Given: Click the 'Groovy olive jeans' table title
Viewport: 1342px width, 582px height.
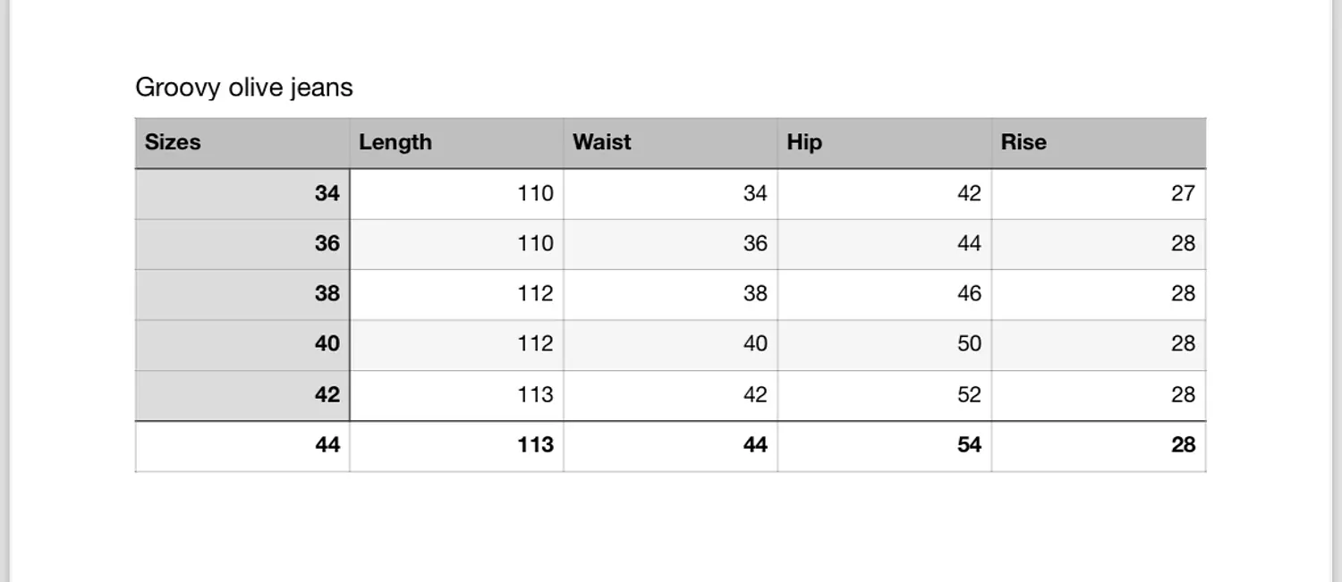Looking at the screenshot, I should coord(244,88).
